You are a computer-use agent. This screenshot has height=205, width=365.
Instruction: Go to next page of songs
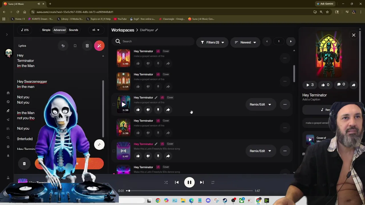tap(291, 41)
